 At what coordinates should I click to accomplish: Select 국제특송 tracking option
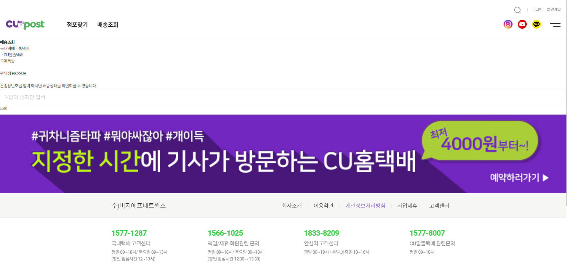(8, 61)
